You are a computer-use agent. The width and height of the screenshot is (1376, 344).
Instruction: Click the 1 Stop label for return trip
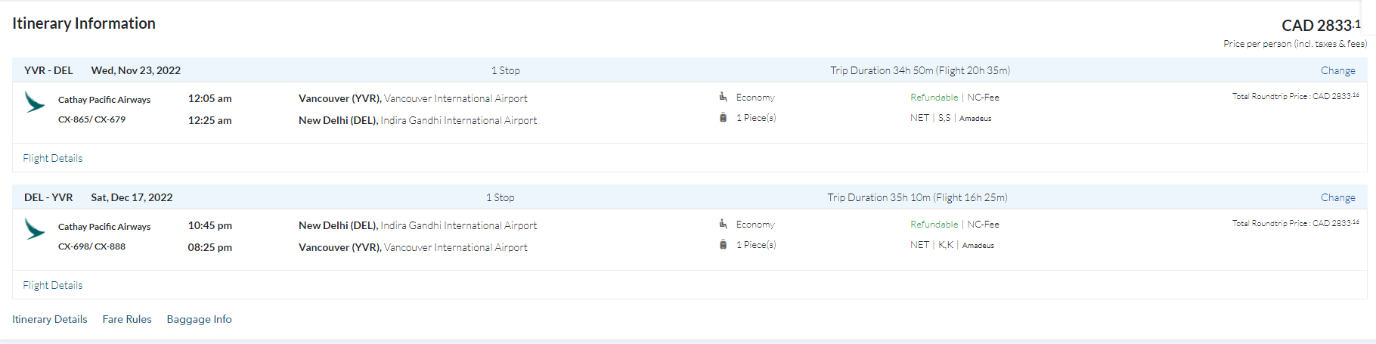click(500, 197)
